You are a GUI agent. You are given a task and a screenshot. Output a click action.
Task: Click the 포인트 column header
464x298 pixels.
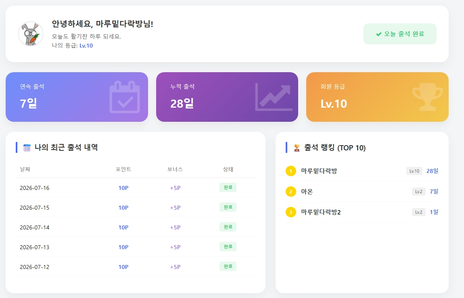tap(123, 169)
